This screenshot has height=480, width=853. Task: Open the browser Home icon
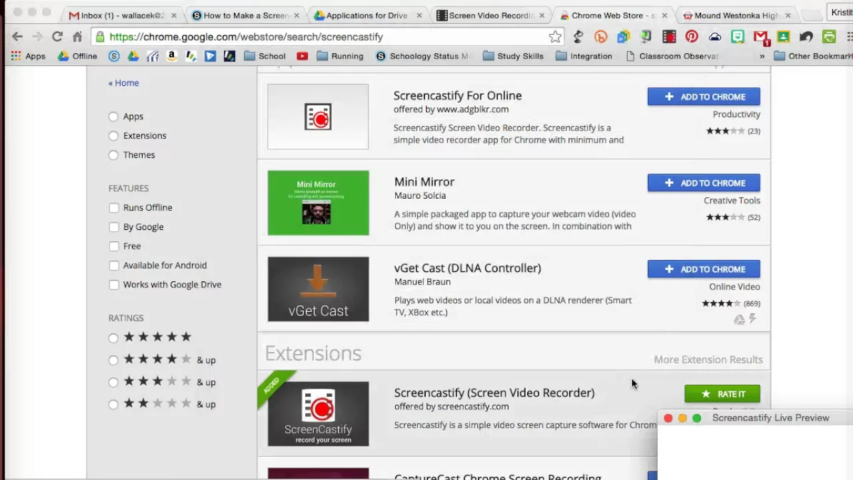[x=77, y=37]
